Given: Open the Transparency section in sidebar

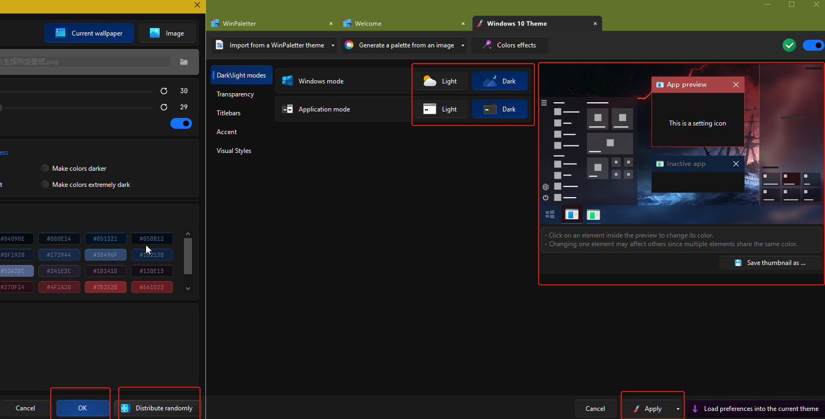Looking at the screenshot, I should [235, 94].
